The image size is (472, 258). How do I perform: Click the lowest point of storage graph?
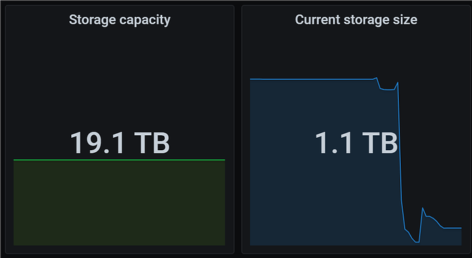(x=417, y=242)
